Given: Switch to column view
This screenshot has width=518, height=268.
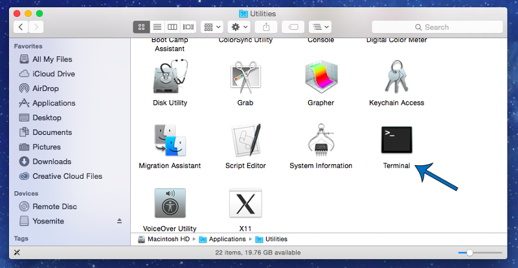Looking at the screenshot, I should click(172, 27).
